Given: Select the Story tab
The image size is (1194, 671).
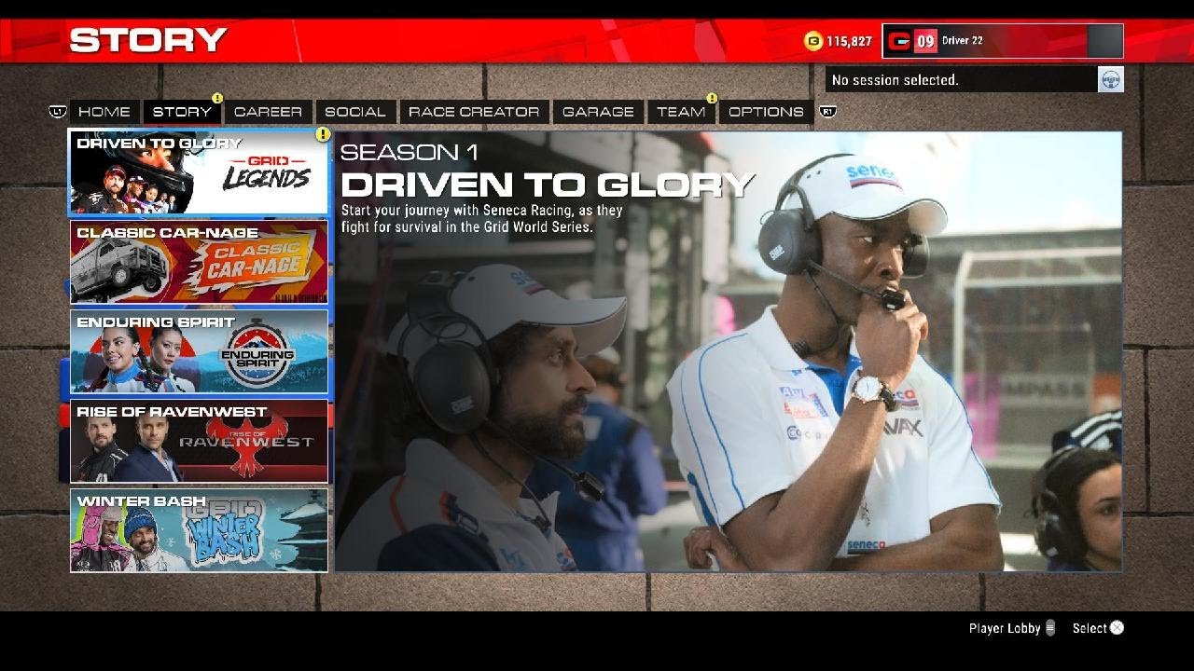Looking at the screenshot, I should (x=182, y=112).
